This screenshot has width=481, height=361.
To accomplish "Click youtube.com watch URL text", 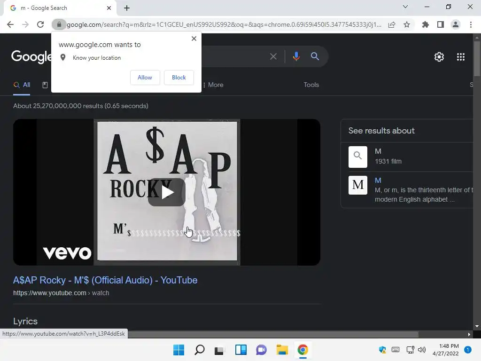I will coord(61,293).
